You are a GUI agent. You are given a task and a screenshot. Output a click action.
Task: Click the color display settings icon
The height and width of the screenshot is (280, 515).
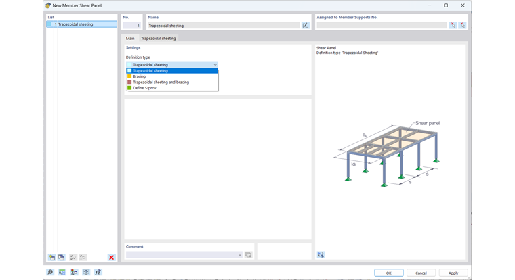click(x=75, y=272)
